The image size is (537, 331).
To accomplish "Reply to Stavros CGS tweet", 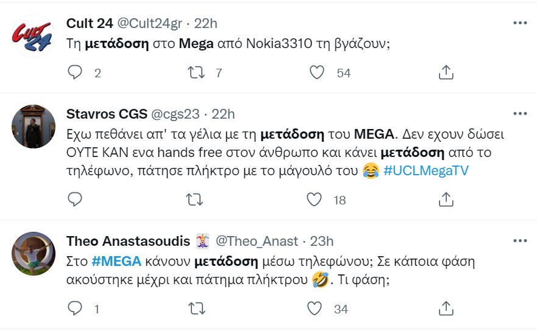I will pos(75,200).
